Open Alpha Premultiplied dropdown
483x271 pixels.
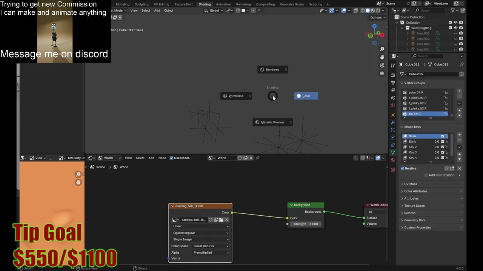pos(211,253)
